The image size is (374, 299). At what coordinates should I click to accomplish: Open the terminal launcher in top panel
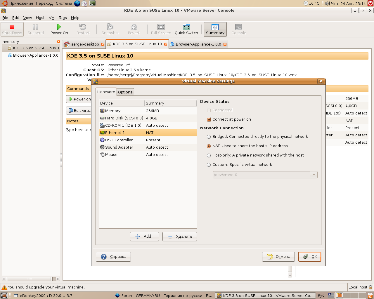click(92, 4)
